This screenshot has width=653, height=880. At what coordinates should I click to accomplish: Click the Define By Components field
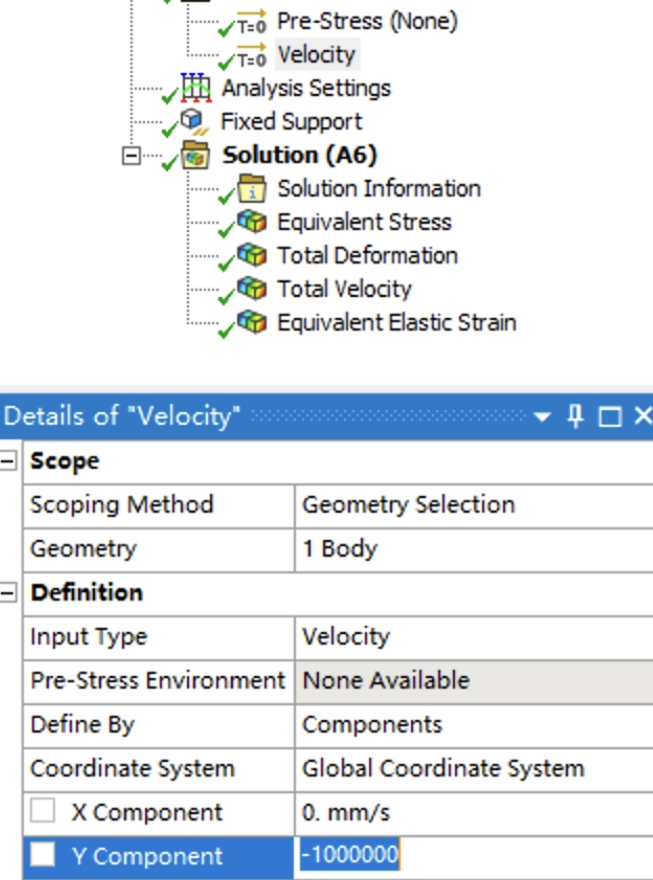click(474, 725)
